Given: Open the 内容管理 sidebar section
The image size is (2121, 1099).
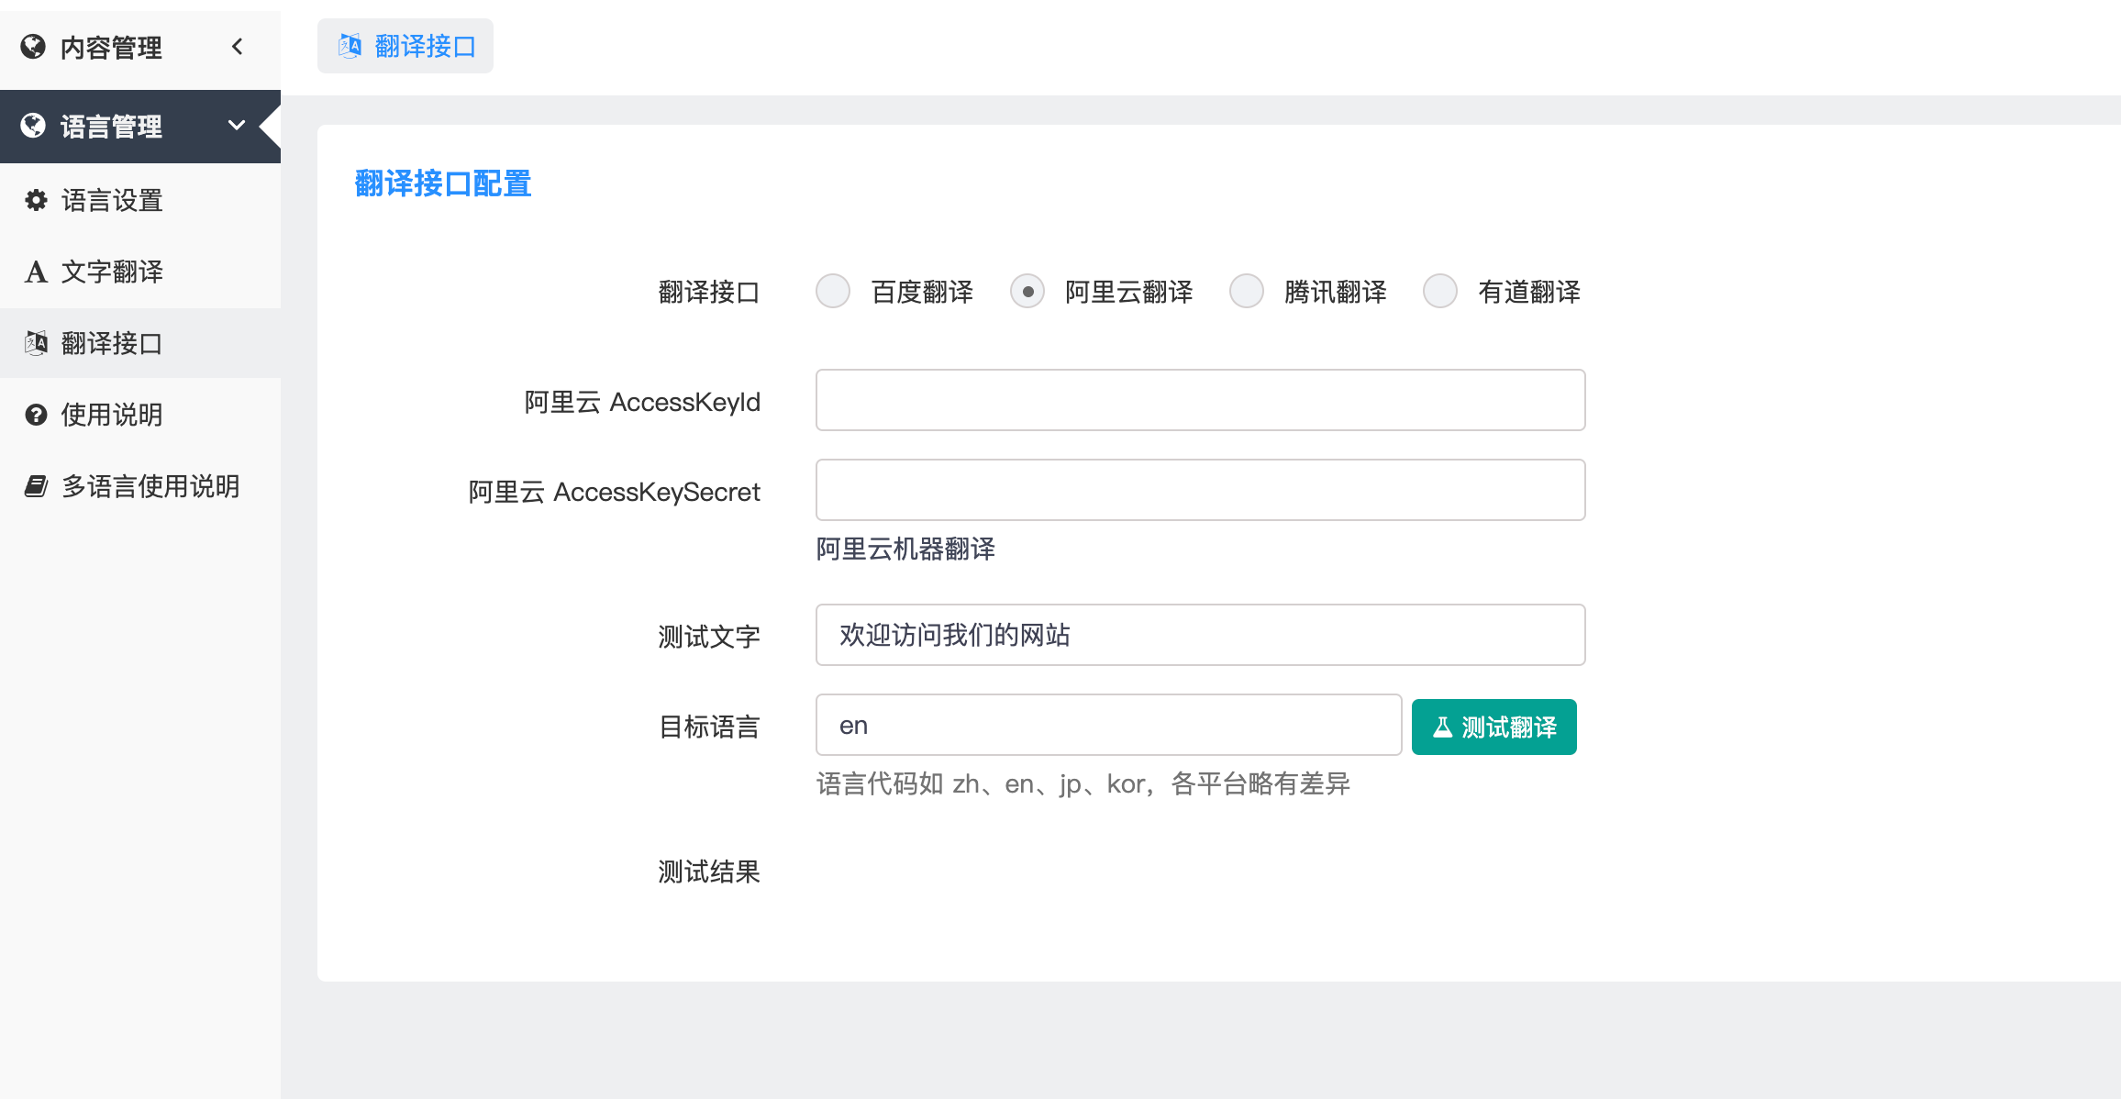Looking at the screenshot, I should (140, 47).
